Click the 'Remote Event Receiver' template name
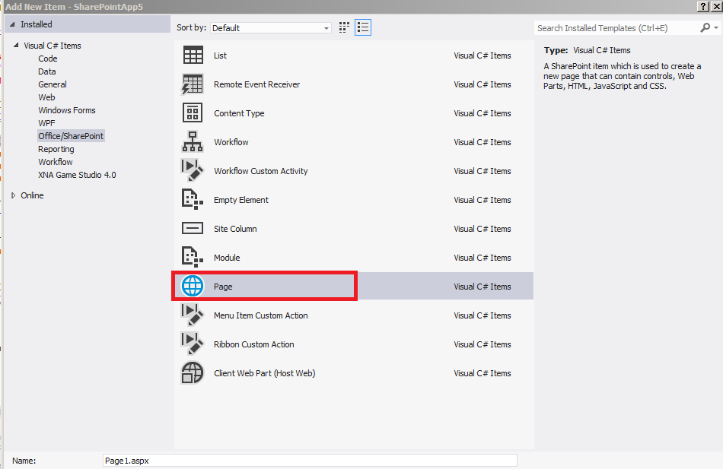Viewport: 723px width, 469px height. point(256,84)
